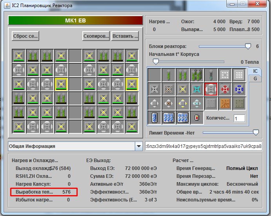The width and height of the screenshot is (271, 216).
Task: Click the Полный Цикл text
Action: (x=242, y=168)
